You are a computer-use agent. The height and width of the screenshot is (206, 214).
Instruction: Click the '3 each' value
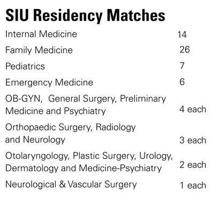[x=193, y=140]
